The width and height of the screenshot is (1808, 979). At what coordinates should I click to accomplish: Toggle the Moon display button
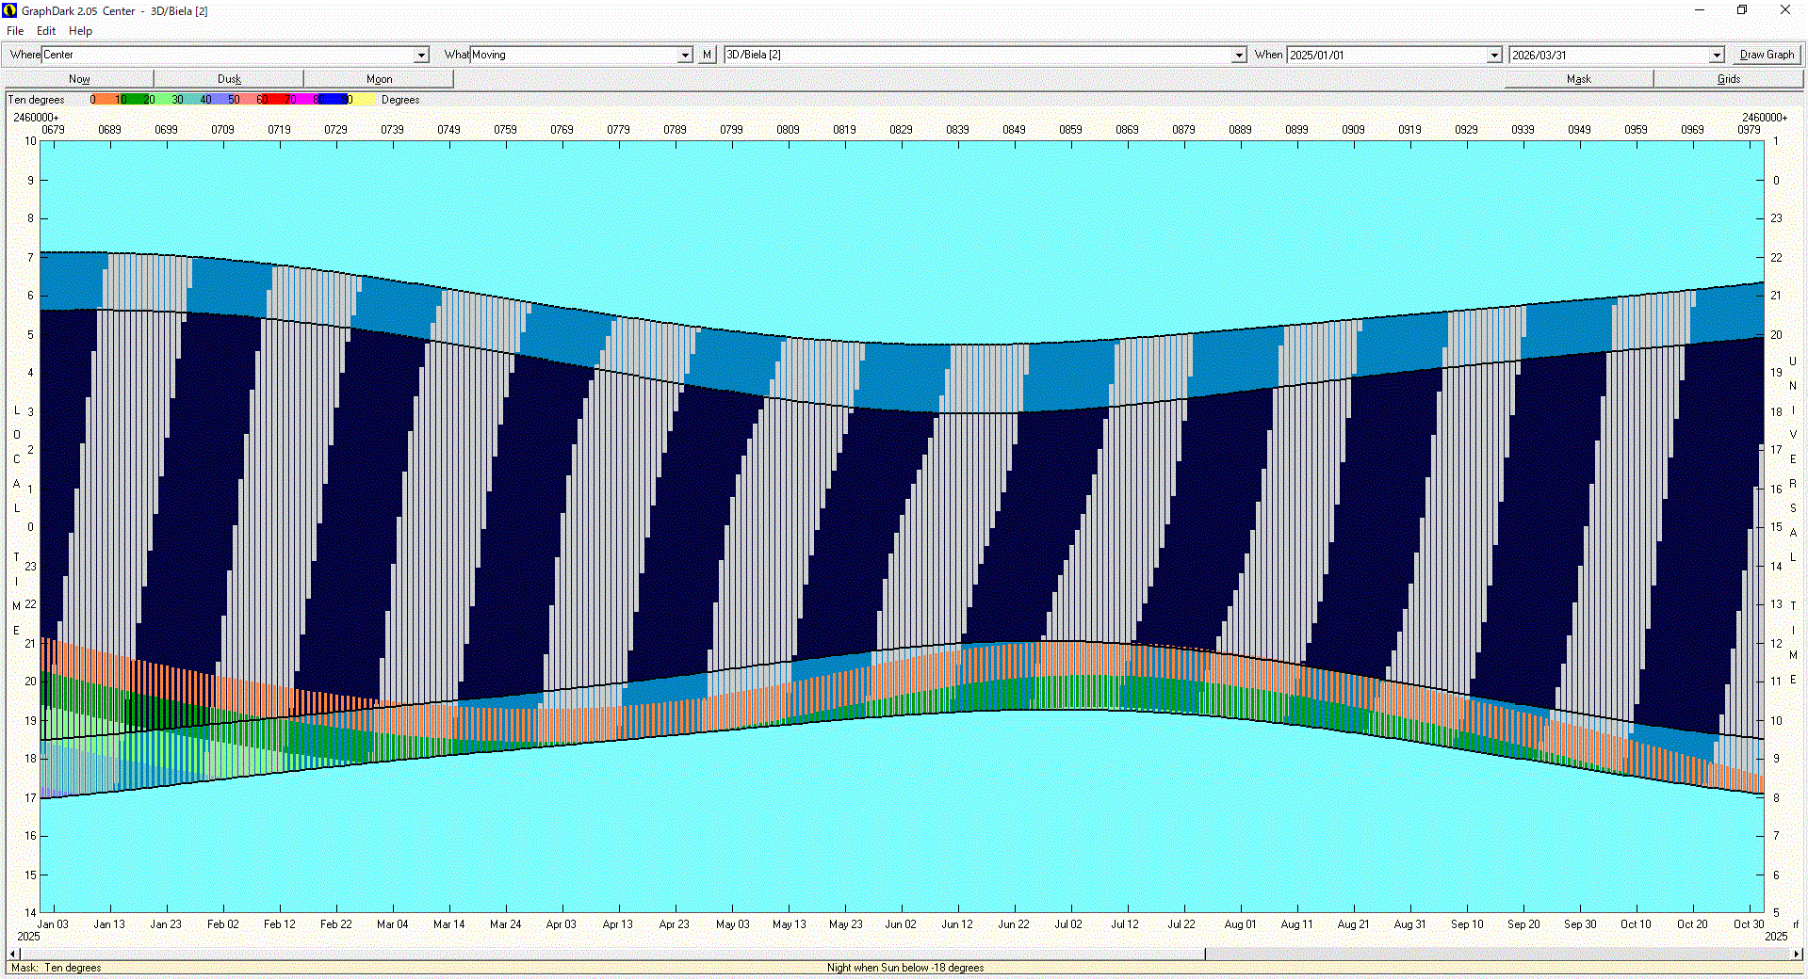(x=379, y=79)
